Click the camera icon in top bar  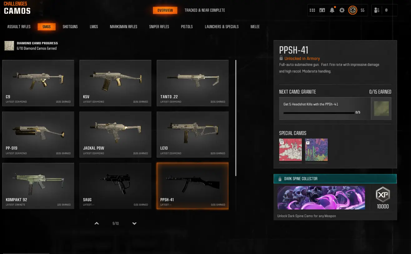click(x=322, y=10)
